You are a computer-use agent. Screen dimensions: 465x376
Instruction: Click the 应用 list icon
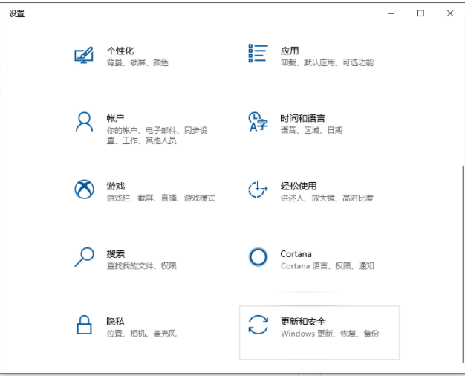coord(257,53)
